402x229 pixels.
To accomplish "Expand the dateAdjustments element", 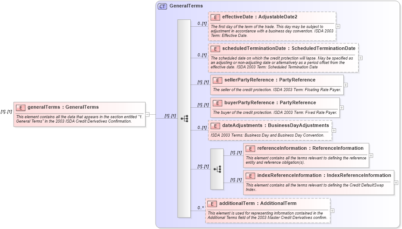I will [334, 130].
